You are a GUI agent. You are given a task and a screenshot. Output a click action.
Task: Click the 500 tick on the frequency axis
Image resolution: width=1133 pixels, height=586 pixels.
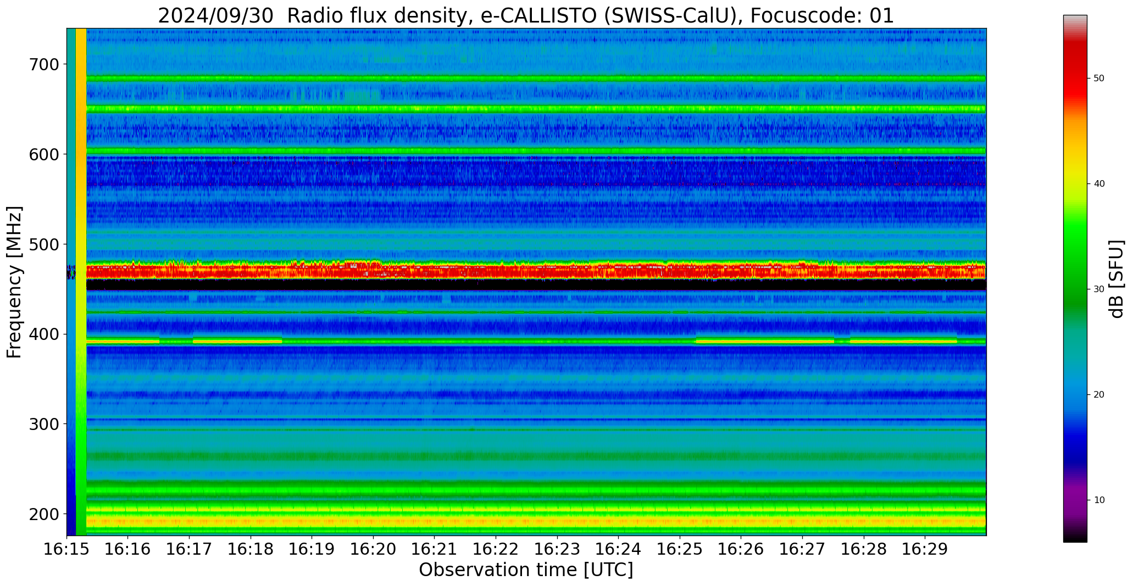point(43,244)
